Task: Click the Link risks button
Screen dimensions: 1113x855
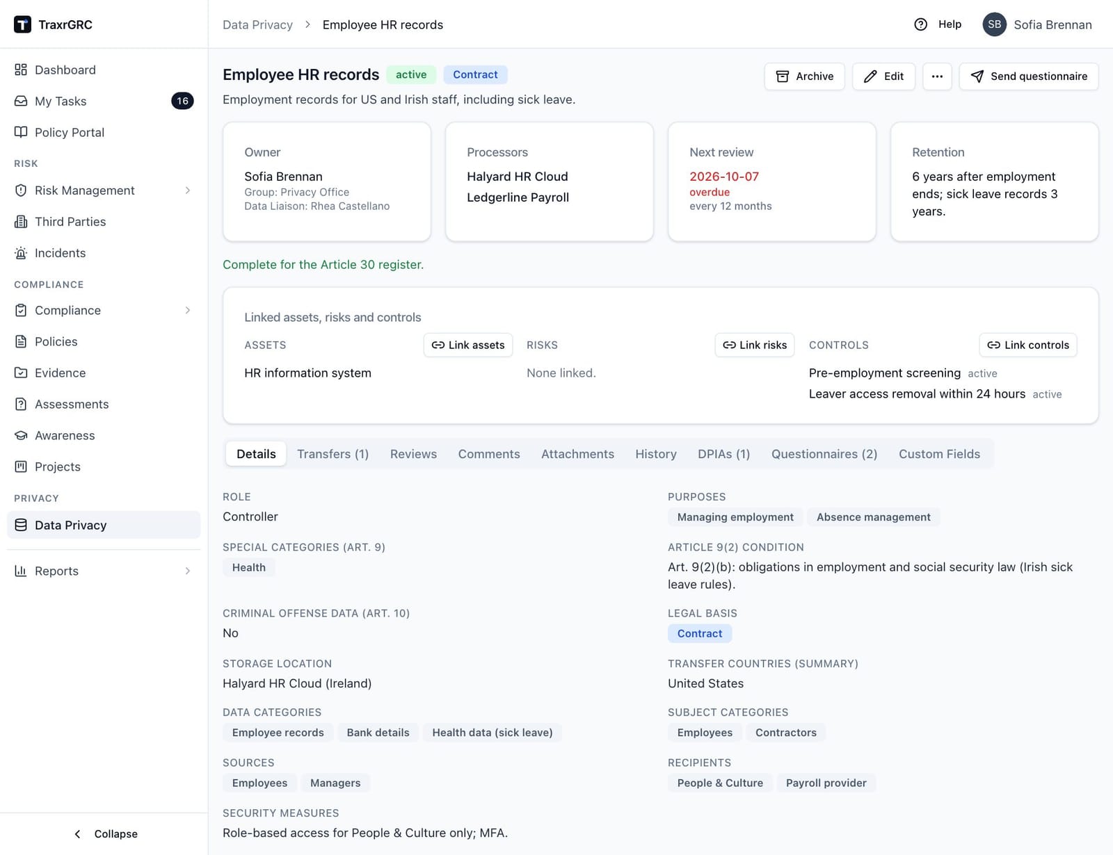Action: 755,345
